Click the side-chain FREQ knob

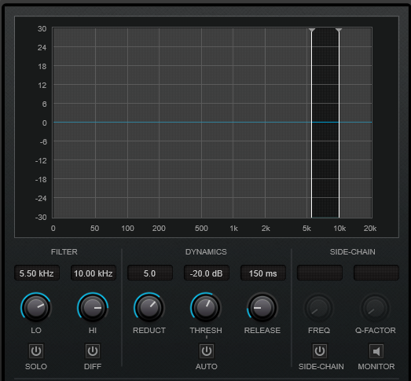[x=319, y=308]
